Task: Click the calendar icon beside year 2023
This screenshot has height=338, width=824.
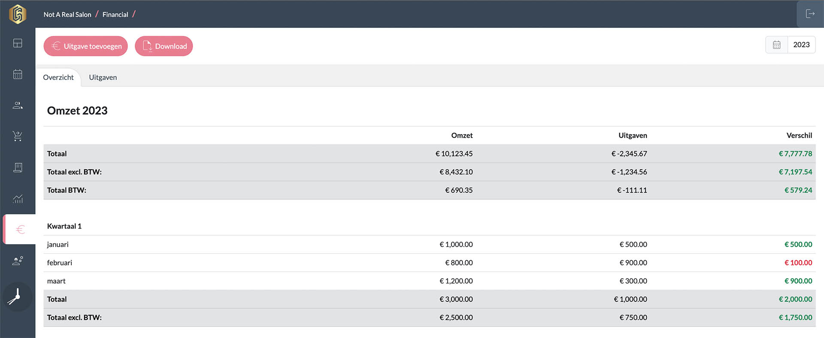Action: (776, 45)
